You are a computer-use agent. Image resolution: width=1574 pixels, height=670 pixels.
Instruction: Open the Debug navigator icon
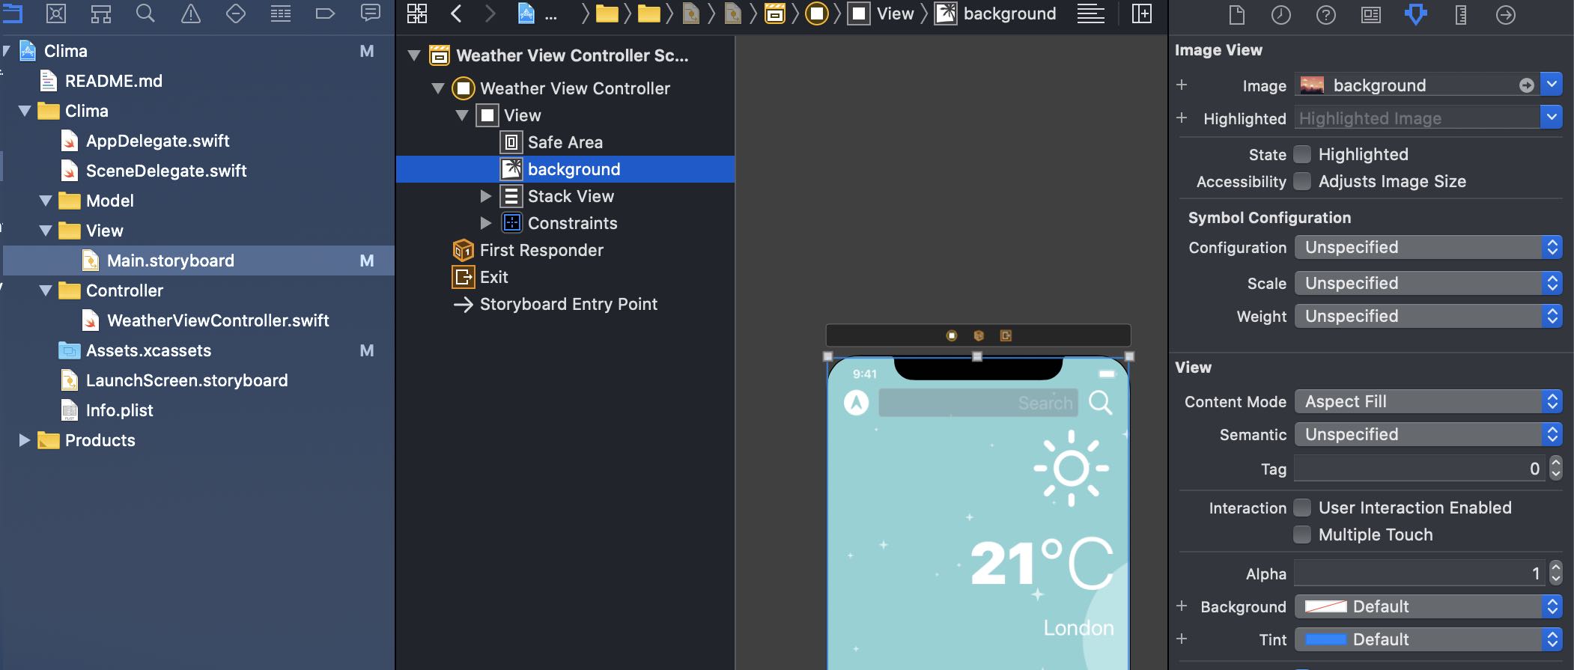click(x=281, y=13)
